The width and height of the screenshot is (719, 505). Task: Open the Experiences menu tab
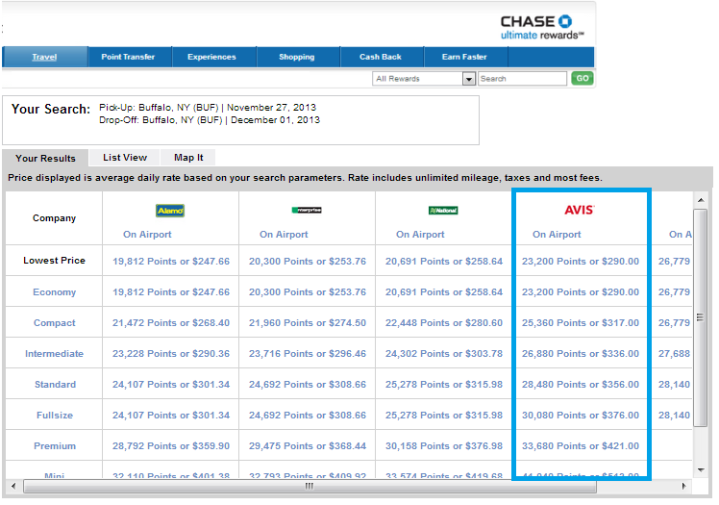[211, 57]
